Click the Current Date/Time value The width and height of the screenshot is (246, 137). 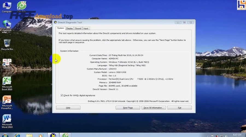click(x=126, y=55)
